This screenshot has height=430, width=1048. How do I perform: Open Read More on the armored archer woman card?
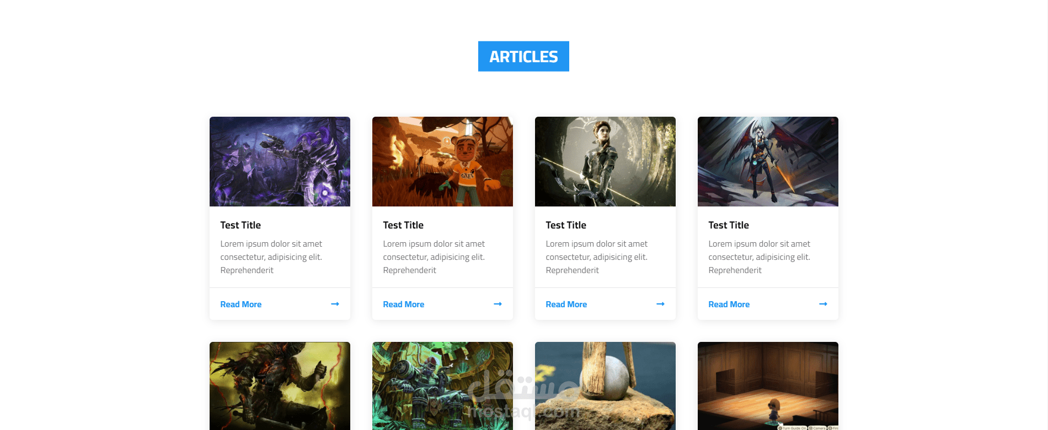tap(566, 304)
